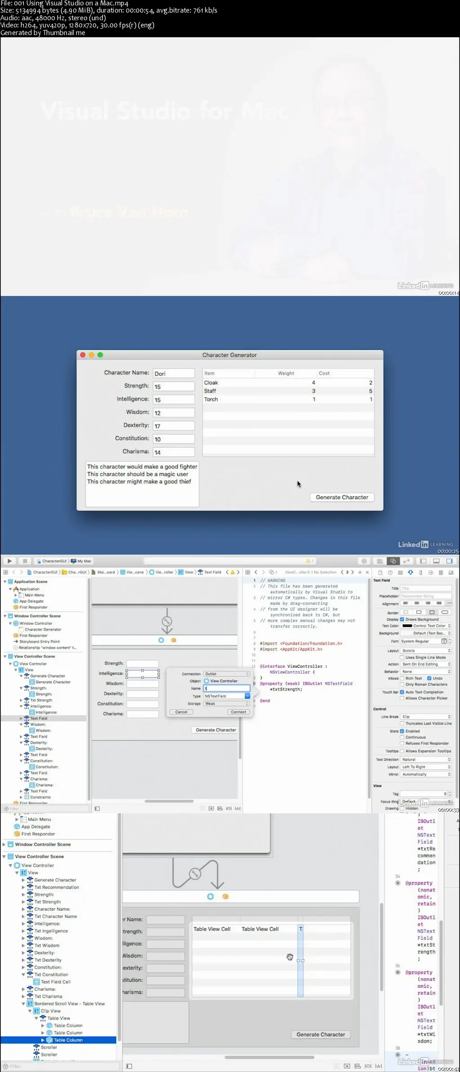Open the View Effects inspector
This screenshot has width=460, height=1072.
451,573
